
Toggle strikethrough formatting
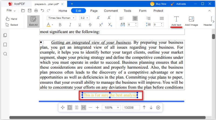click(x=90, y=25)
